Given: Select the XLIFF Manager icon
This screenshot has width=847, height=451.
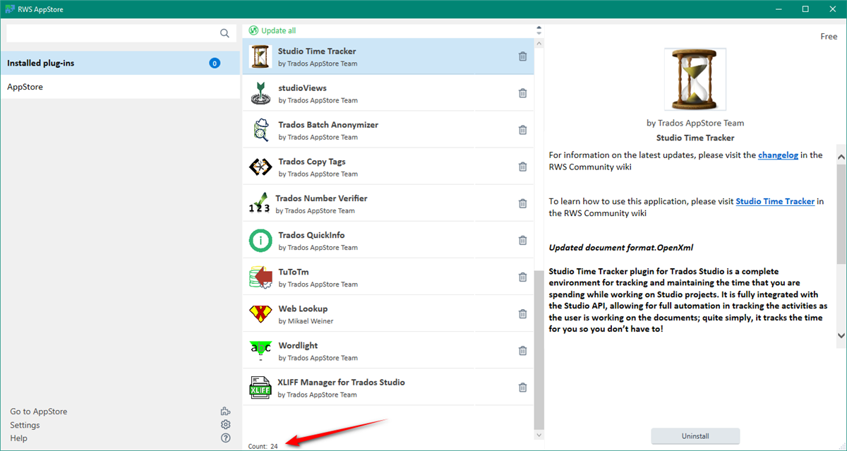Looking at the screenshot, I should pos(260,387).
